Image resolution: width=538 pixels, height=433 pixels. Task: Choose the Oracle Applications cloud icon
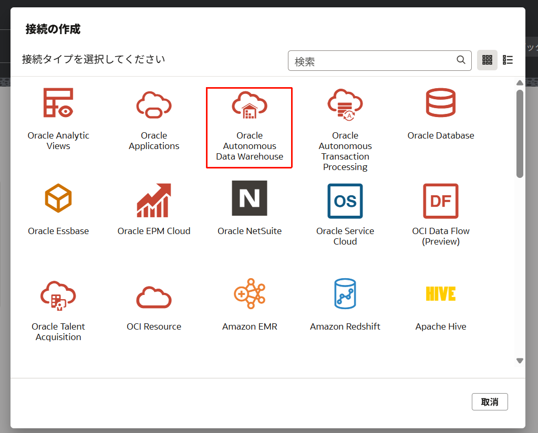click(x=154, y=105)
